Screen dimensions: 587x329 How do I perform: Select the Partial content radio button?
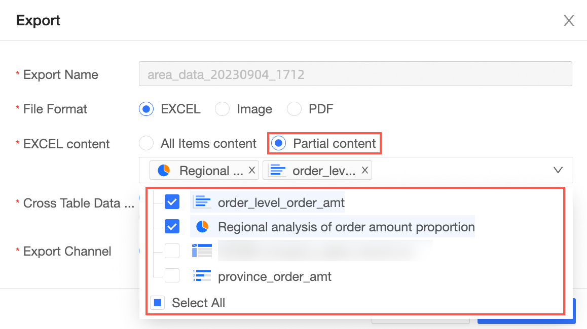[278, 143]
